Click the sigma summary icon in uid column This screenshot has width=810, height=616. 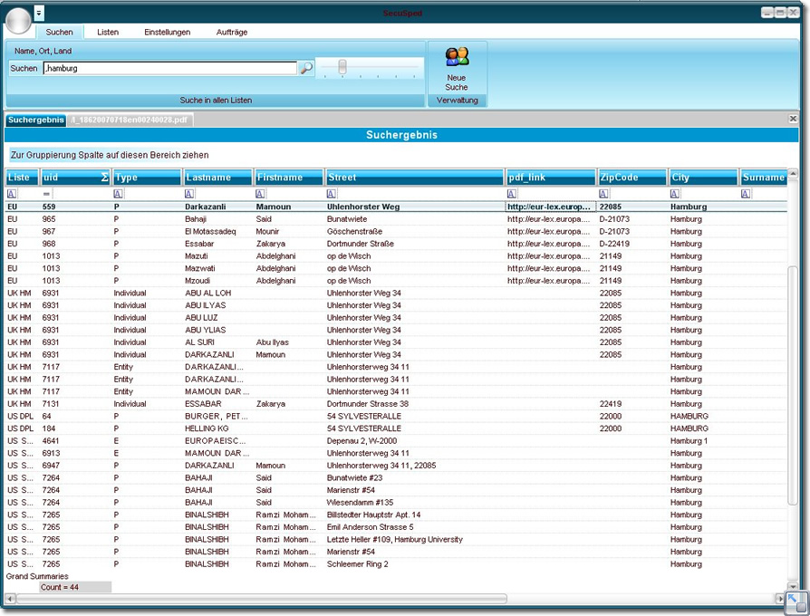104,178
